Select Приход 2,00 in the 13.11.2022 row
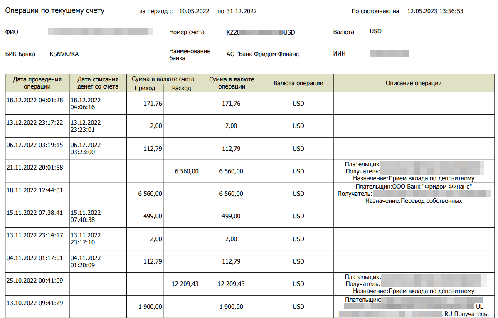The width and height of the screenshot is (498, 318). [156, 239]
